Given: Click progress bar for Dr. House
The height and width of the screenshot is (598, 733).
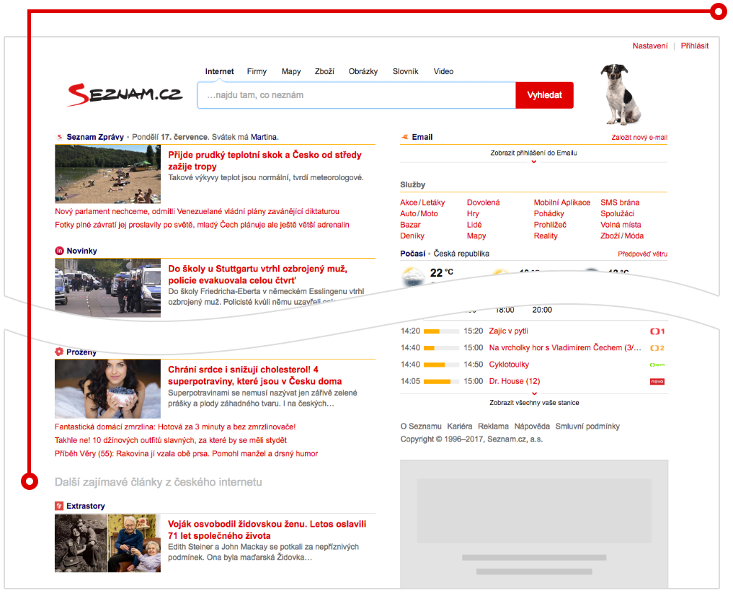Looking at the screenshot, I should coord(441,382).
